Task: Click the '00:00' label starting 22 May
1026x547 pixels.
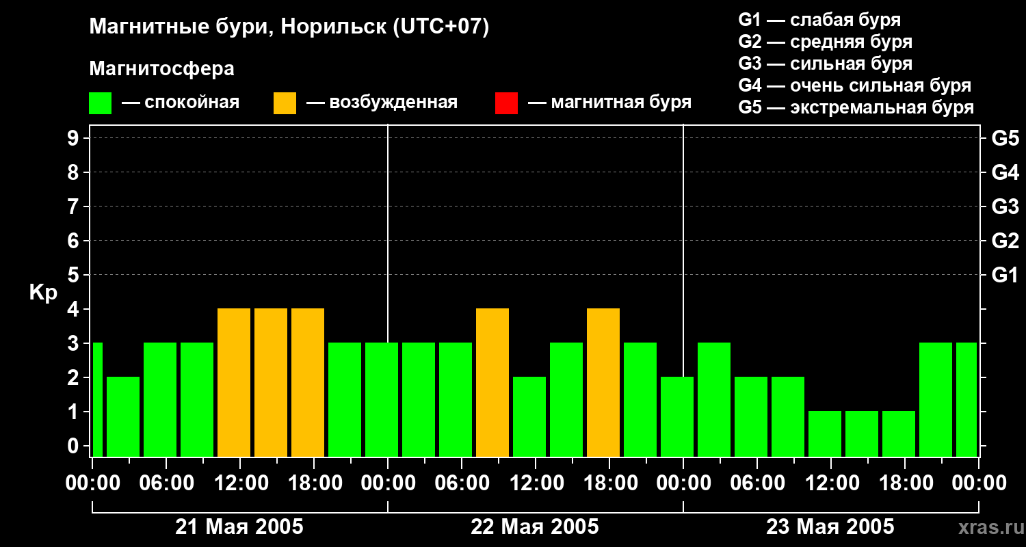Action: pyautogui.click(x=388, y=483)
